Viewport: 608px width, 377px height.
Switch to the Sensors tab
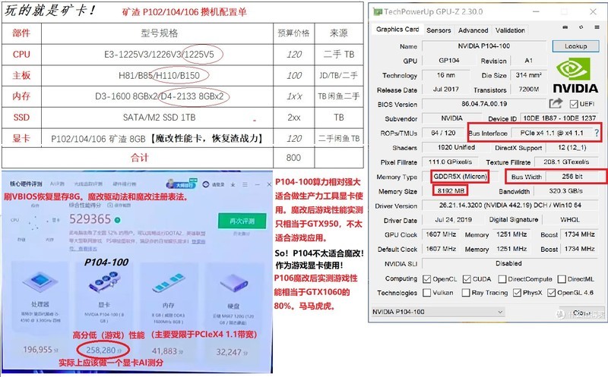439,30
